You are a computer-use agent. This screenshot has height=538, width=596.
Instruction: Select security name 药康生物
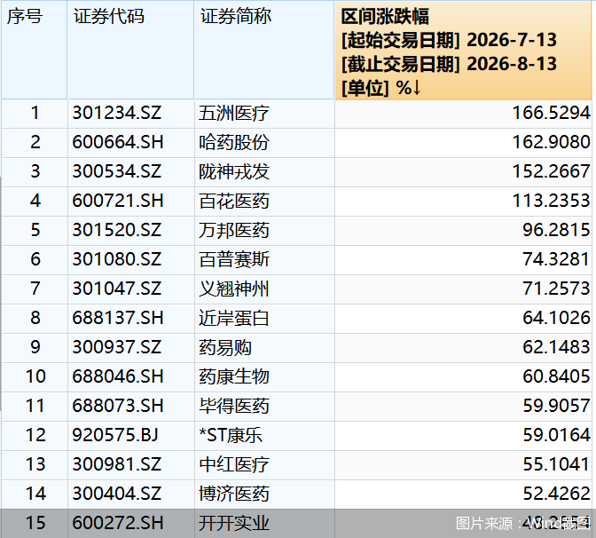point(234,376)
